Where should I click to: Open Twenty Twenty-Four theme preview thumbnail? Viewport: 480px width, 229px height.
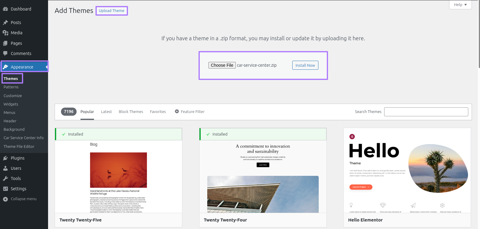pyautogui.click(x=263, y=176)
